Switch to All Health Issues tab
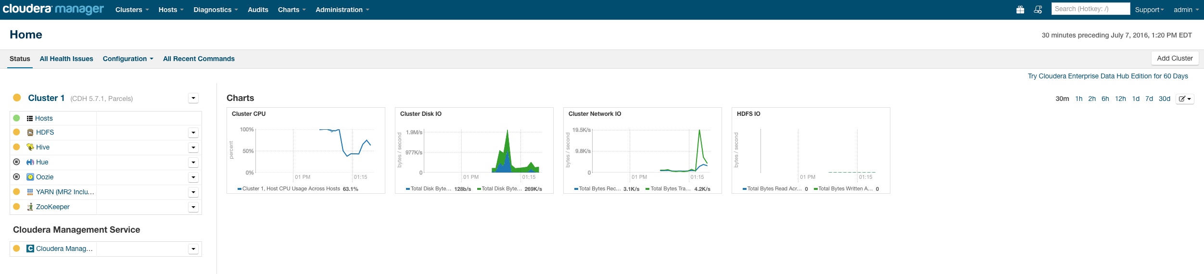 (x=66, y=59)
